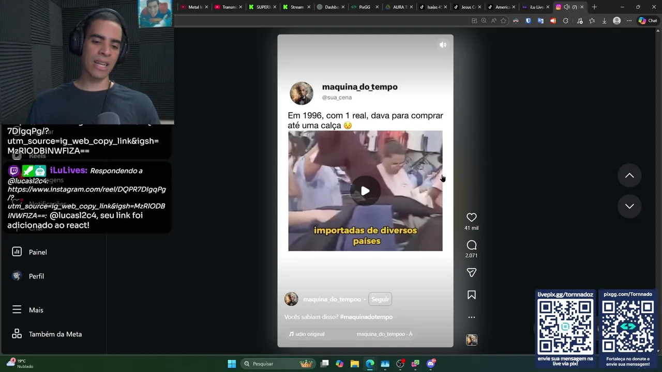The height and width of the screenshot is (372, 662).
Task: Open File Explorer from the taskbar
Action: pos(354,364)
